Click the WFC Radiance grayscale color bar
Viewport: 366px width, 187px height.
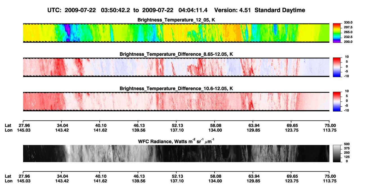(x=337, y=153)
